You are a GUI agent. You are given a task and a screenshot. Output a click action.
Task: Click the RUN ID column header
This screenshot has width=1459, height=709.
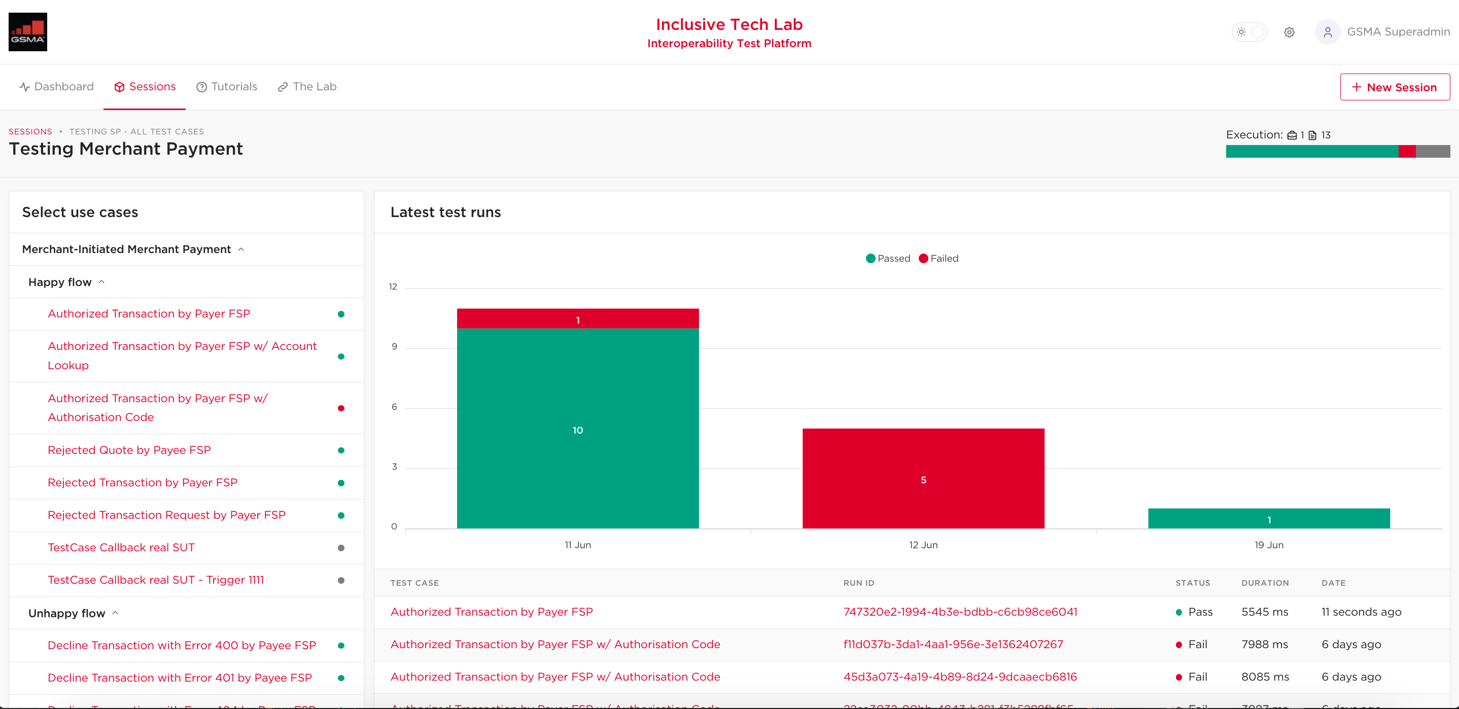pos(859,583)
